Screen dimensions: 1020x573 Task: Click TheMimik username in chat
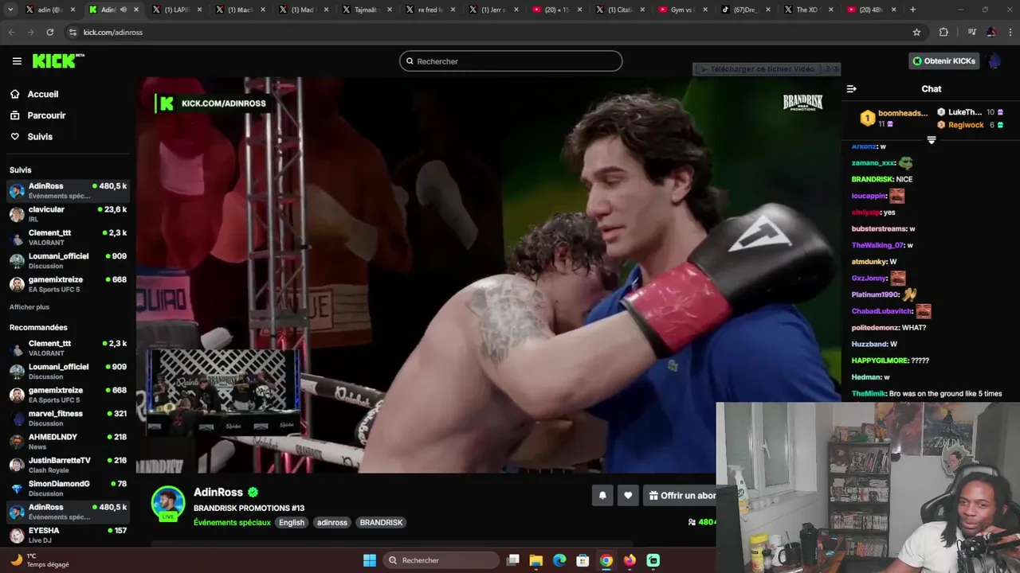869,394
